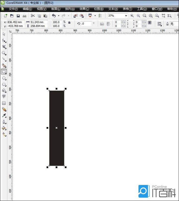Select the Pick tool in toolbox
The width and height of the screenshot is (179, 201).
pyautogui.click(x=4, y=34)
